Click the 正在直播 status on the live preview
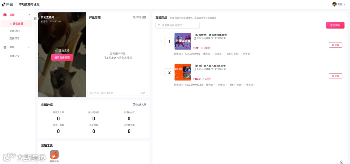 pyautogui.click(x=62, y=51)
